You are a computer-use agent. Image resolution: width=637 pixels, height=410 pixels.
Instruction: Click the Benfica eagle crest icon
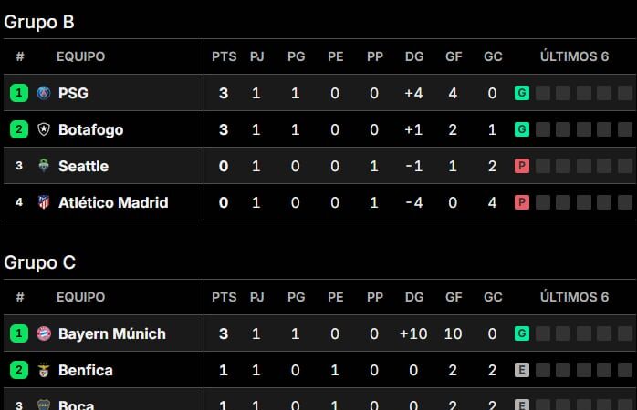[x=44, y=370]
